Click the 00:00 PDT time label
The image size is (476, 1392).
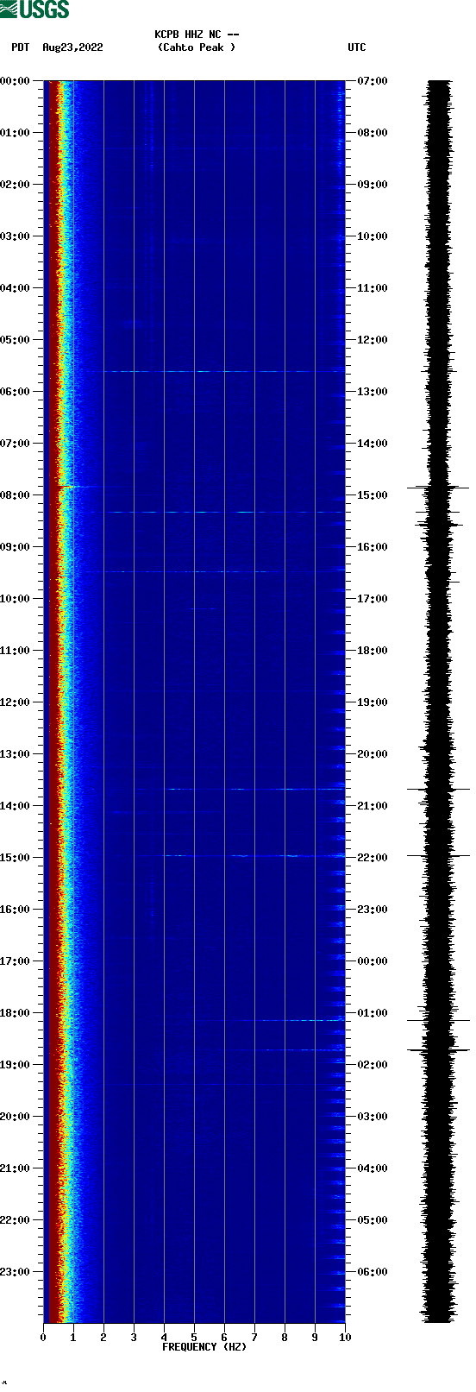pos(16,81)
